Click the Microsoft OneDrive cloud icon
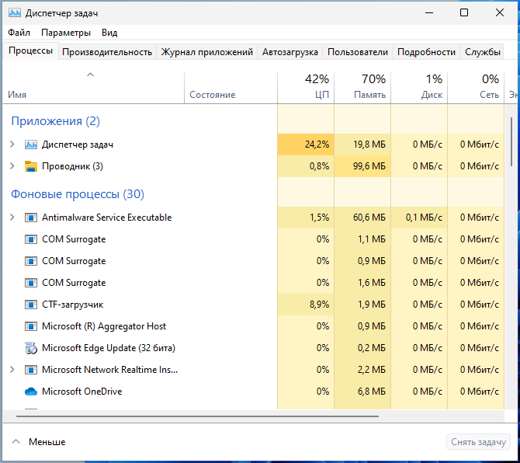The width and height of the screenshot is (520, 463). pyautogui.click(x=31, y=392)
